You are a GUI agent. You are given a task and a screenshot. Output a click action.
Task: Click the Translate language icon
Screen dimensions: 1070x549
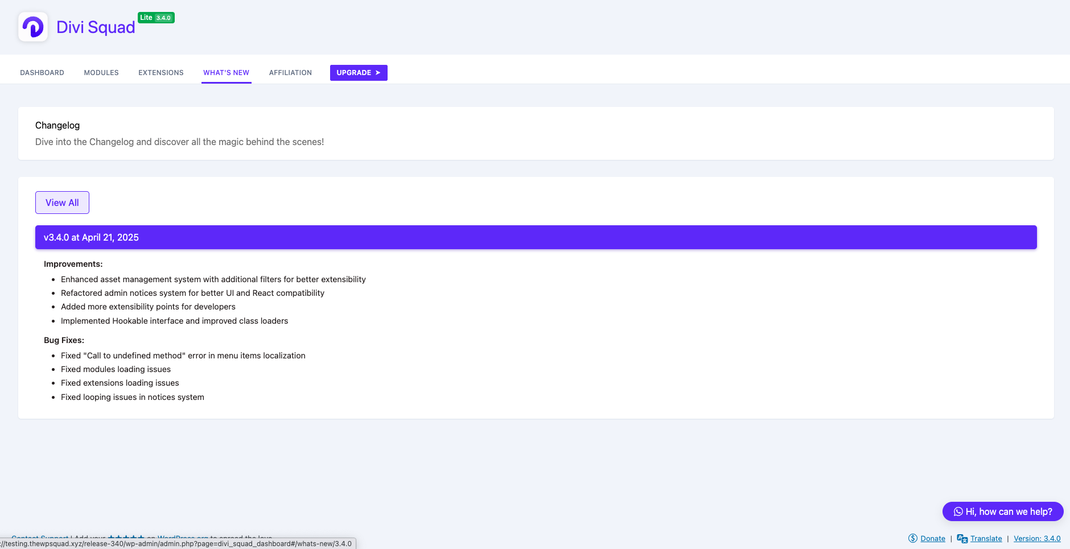(962, 538)
